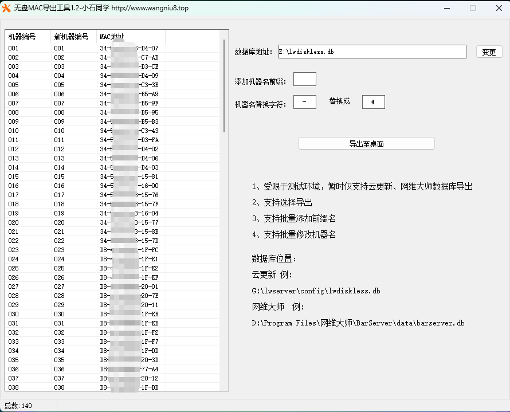Click the wrench app icon in title bar
The height and width of the screenshot is (412, 510).
coord(7,8)
